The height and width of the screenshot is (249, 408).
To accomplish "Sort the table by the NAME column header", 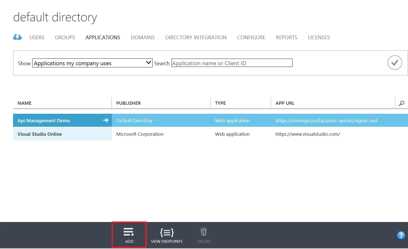I will (x=25, y=103).
